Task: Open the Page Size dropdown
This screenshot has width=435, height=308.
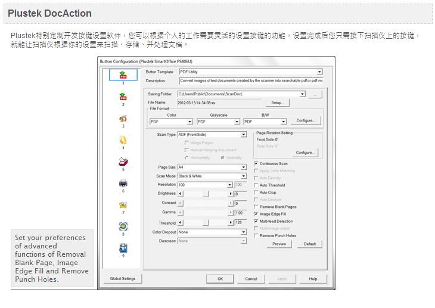Action: click(x=243, y=167)
